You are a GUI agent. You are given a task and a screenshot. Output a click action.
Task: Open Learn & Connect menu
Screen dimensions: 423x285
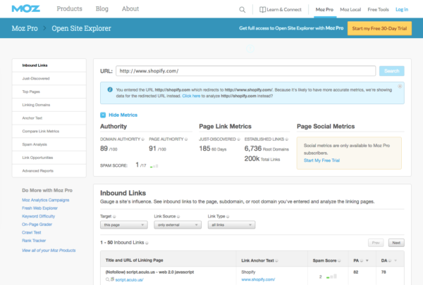point(281,10)
